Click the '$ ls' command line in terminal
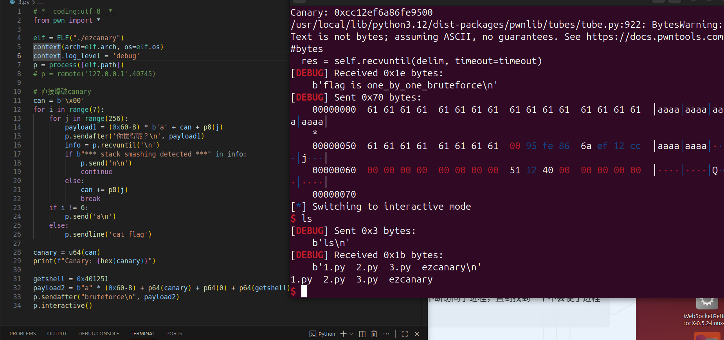 coord(301,219)
